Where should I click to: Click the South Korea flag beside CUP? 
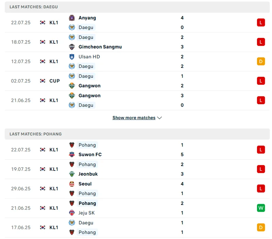pos(42,81)
